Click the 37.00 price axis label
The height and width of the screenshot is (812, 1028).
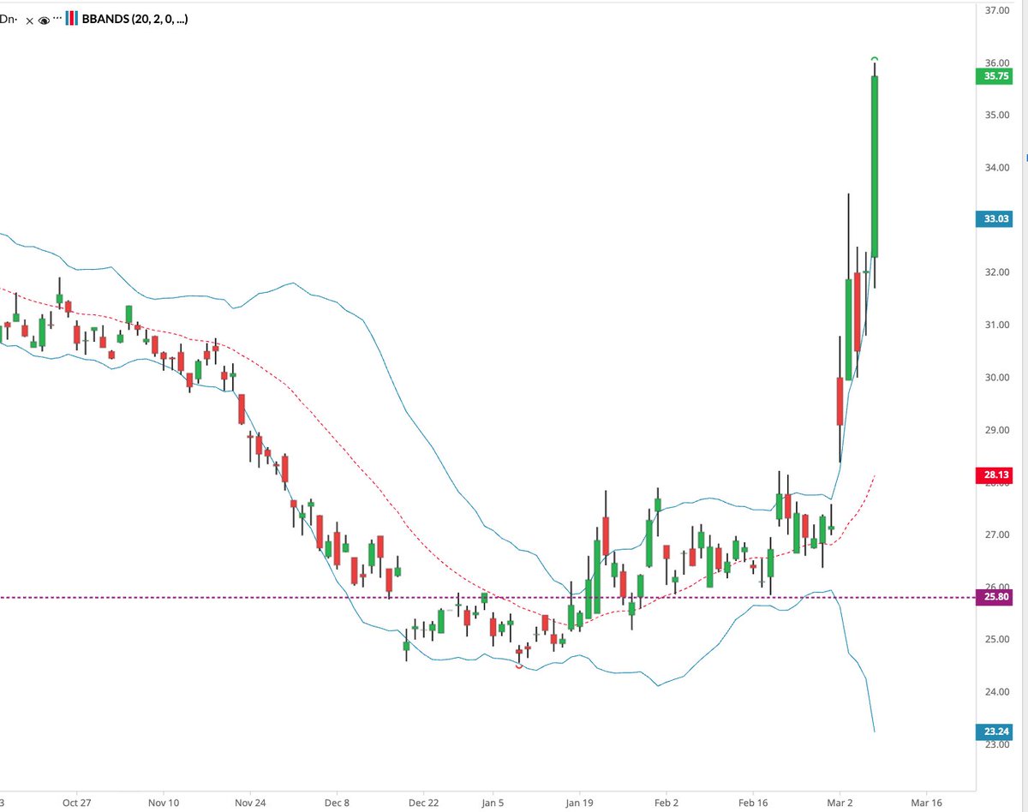click(x=996, y=10)
